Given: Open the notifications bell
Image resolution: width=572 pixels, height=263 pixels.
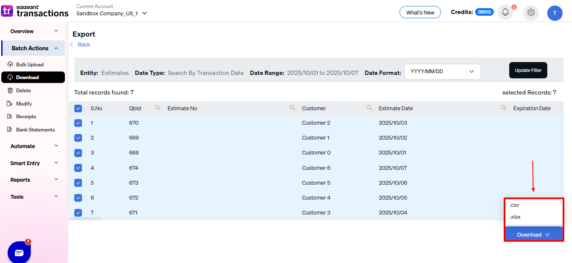Looking at the screenshot, I should point(505,12).
